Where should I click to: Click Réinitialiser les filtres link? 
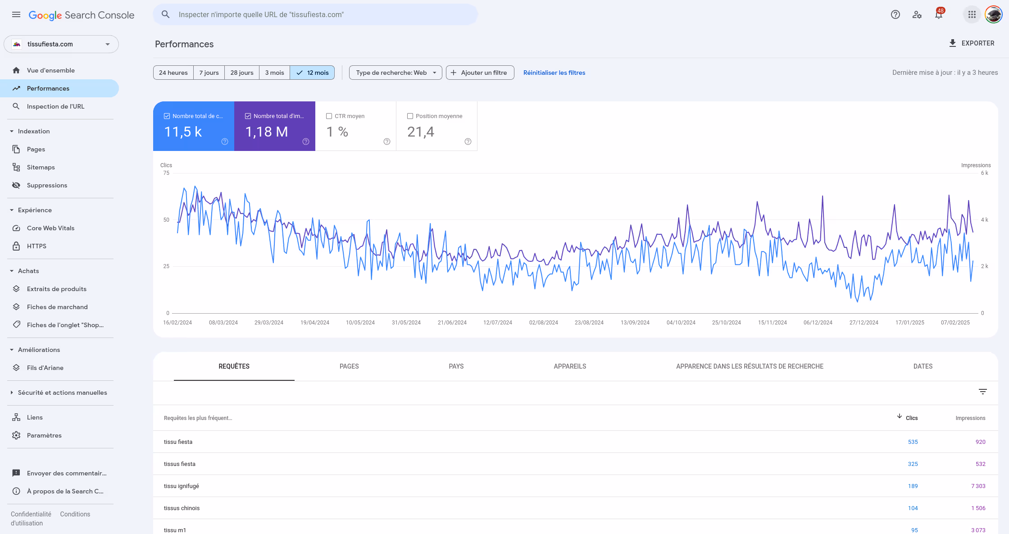[x=554, y=73]
